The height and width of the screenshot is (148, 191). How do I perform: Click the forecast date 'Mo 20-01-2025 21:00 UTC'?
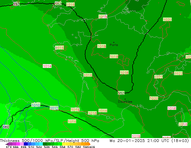[139, 141]
